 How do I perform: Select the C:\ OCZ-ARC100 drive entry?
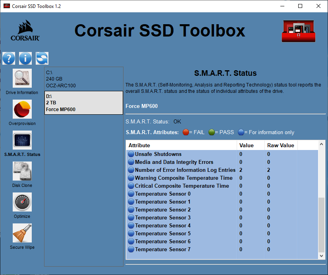pos(83,79)
